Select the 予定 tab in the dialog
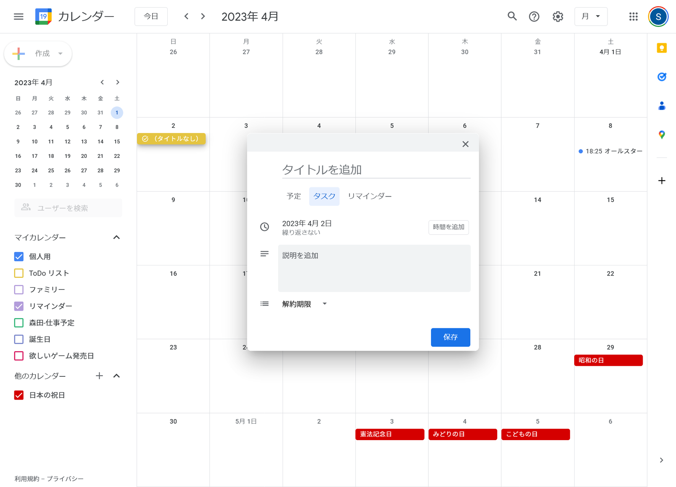676x487 pixels. click(293, 196)
